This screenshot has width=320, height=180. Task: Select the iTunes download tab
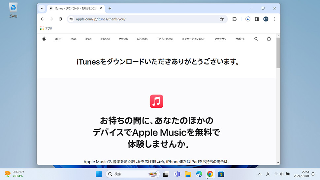(76, 8)
